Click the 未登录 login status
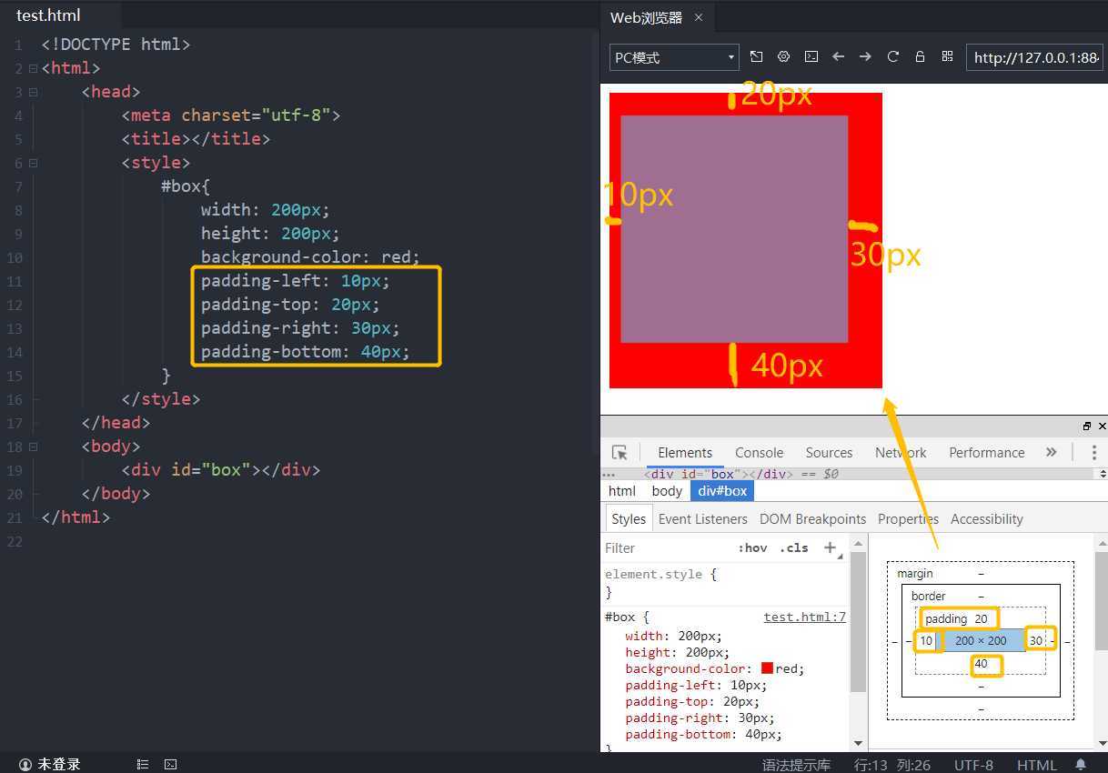 click(50, 764)
